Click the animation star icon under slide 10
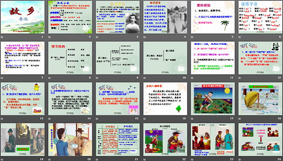 [x=145, y=78]
